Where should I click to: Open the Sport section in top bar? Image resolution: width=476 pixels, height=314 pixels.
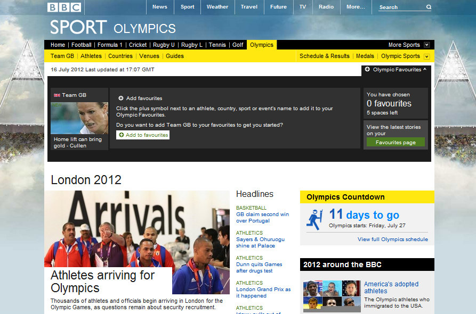tap(187, 7)
